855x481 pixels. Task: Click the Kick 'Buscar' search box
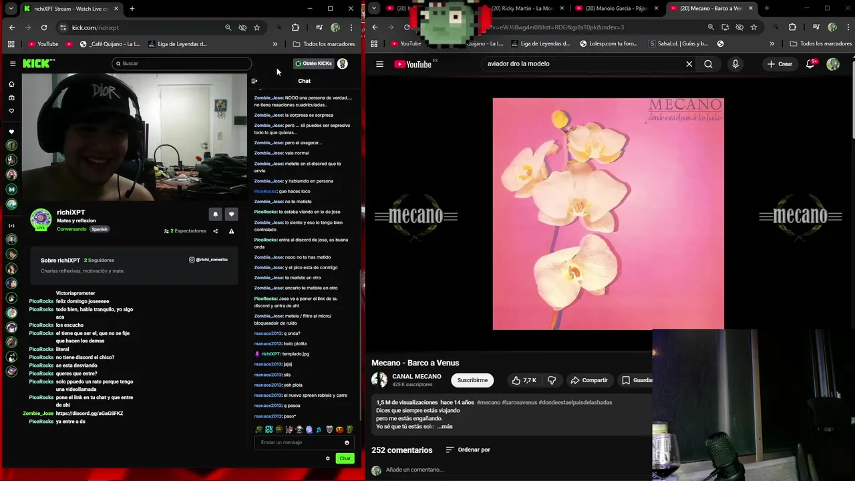(x=182, y=63)
